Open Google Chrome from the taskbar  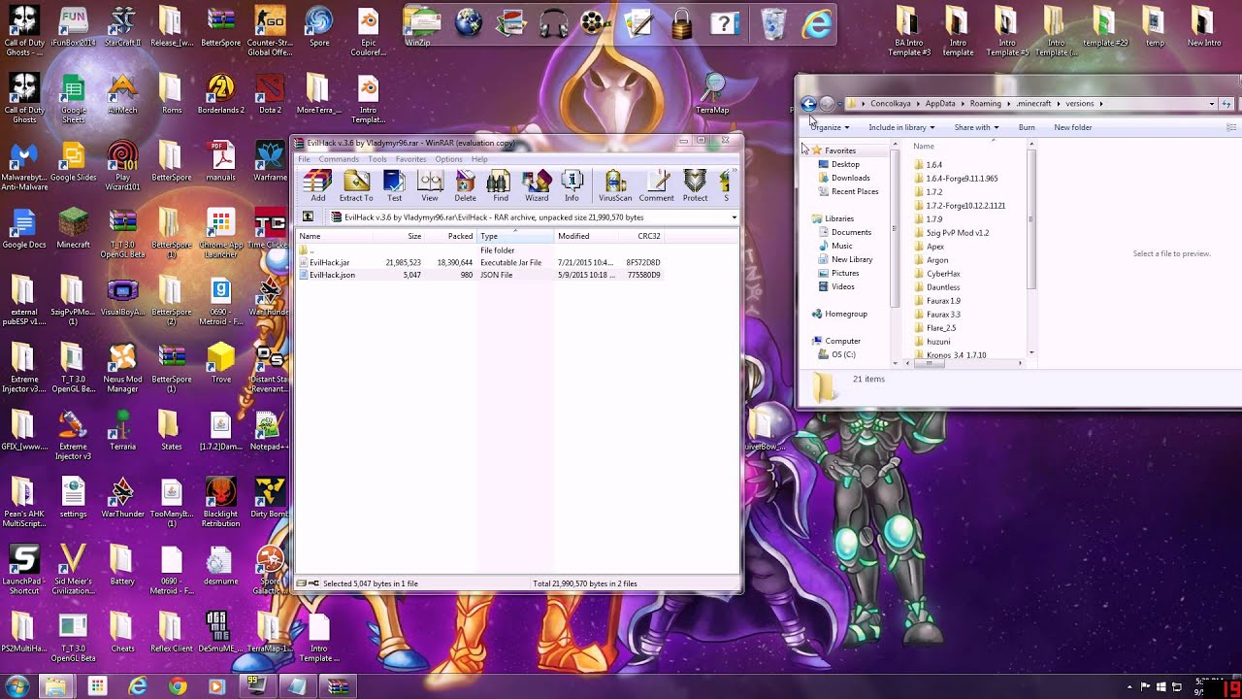click(177, 686)
